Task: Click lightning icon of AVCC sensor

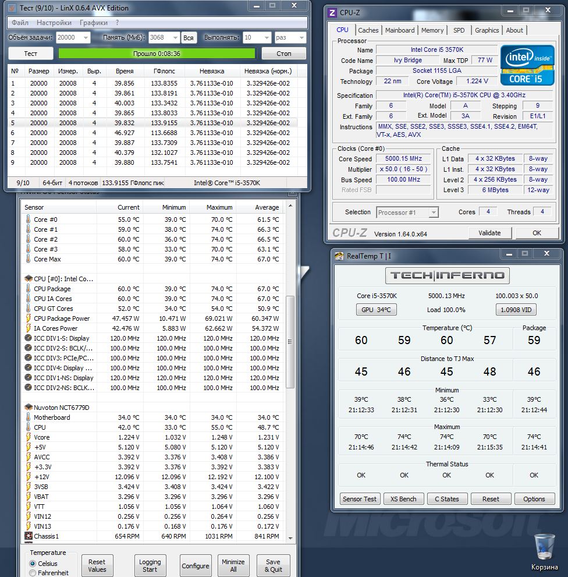Action: [29, 457]
